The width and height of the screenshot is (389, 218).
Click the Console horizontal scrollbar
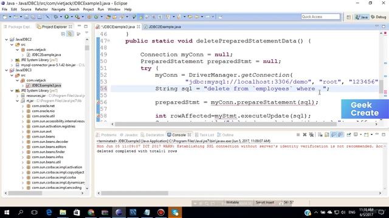click(135, 193)
